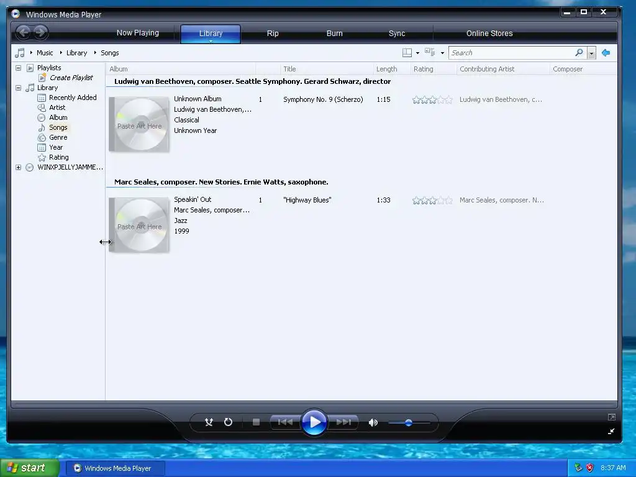Click the Playlists folder icon
This screenshot has width=636, height=477.
pos(30,68)
